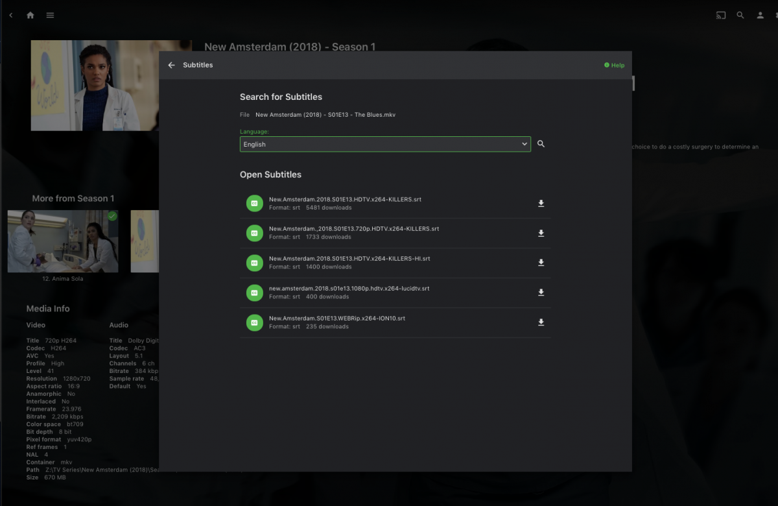Screen dimensions: 778x506
Task: Expand the Language dropdown set to English
Action: (x=385, y=144)
